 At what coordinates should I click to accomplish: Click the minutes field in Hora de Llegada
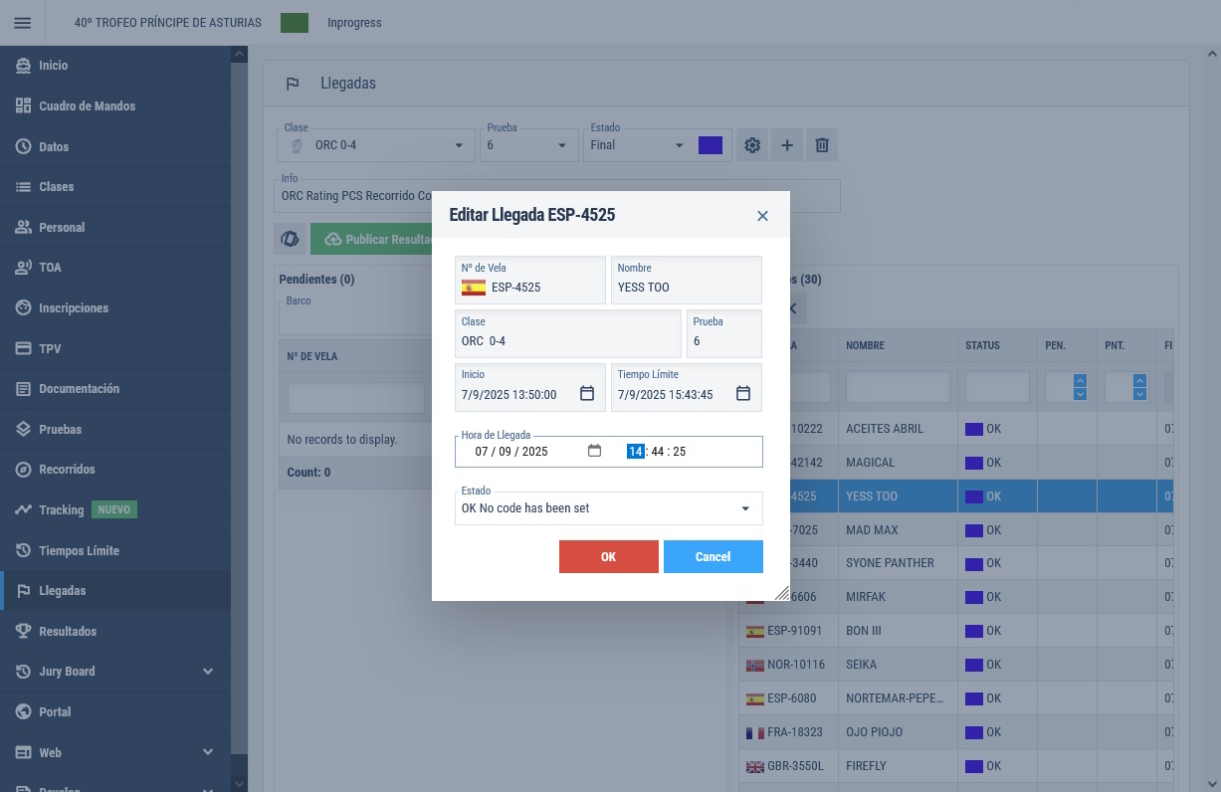pyautogui.click(x=657, y=452)
